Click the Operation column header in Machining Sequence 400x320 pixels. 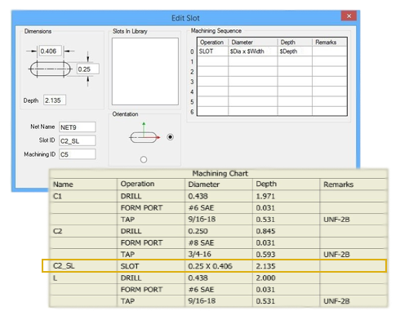coord(212,42)
